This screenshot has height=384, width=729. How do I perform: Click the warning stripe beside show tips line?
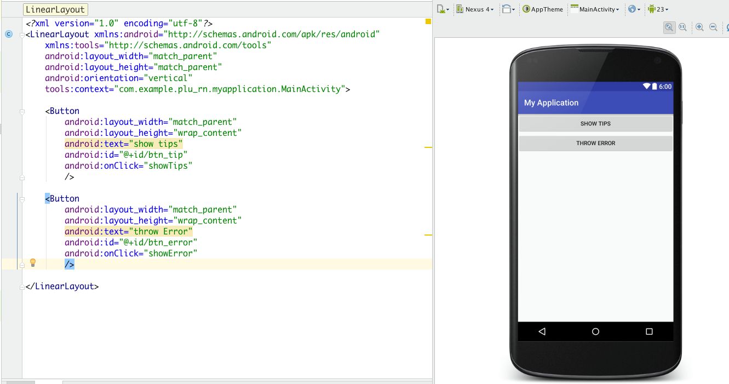point(428,147)
